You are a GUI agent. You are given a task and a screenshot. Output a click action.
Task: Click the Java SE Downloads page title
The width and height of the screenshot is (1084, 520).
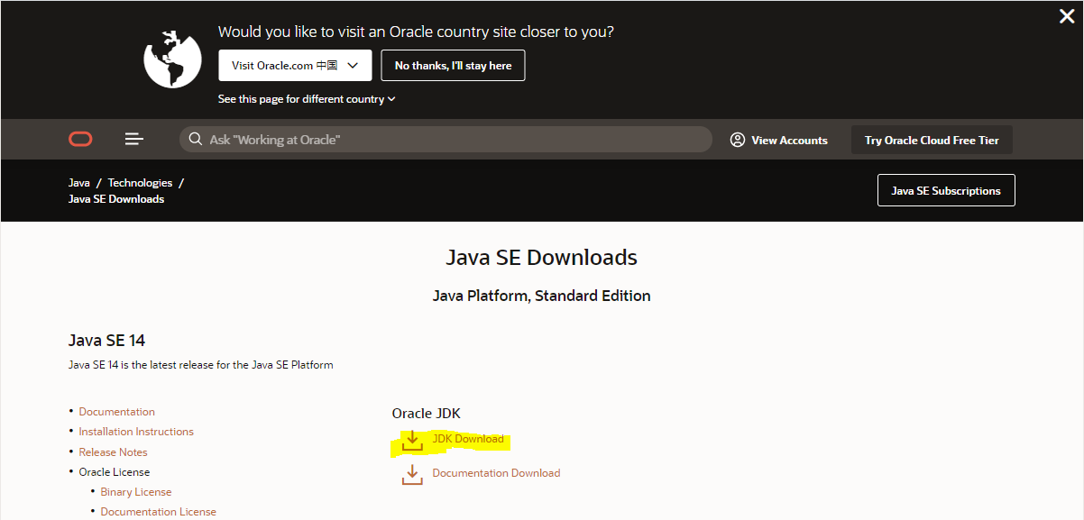point(542,258)
